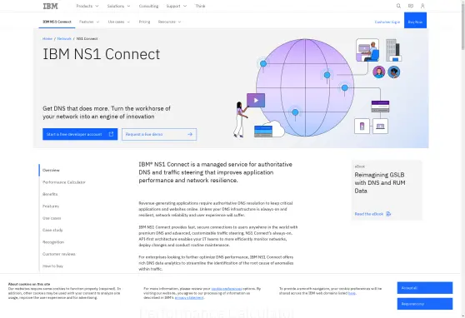
Task: Click the Customer log in link
Action: [x=387, y=22]
